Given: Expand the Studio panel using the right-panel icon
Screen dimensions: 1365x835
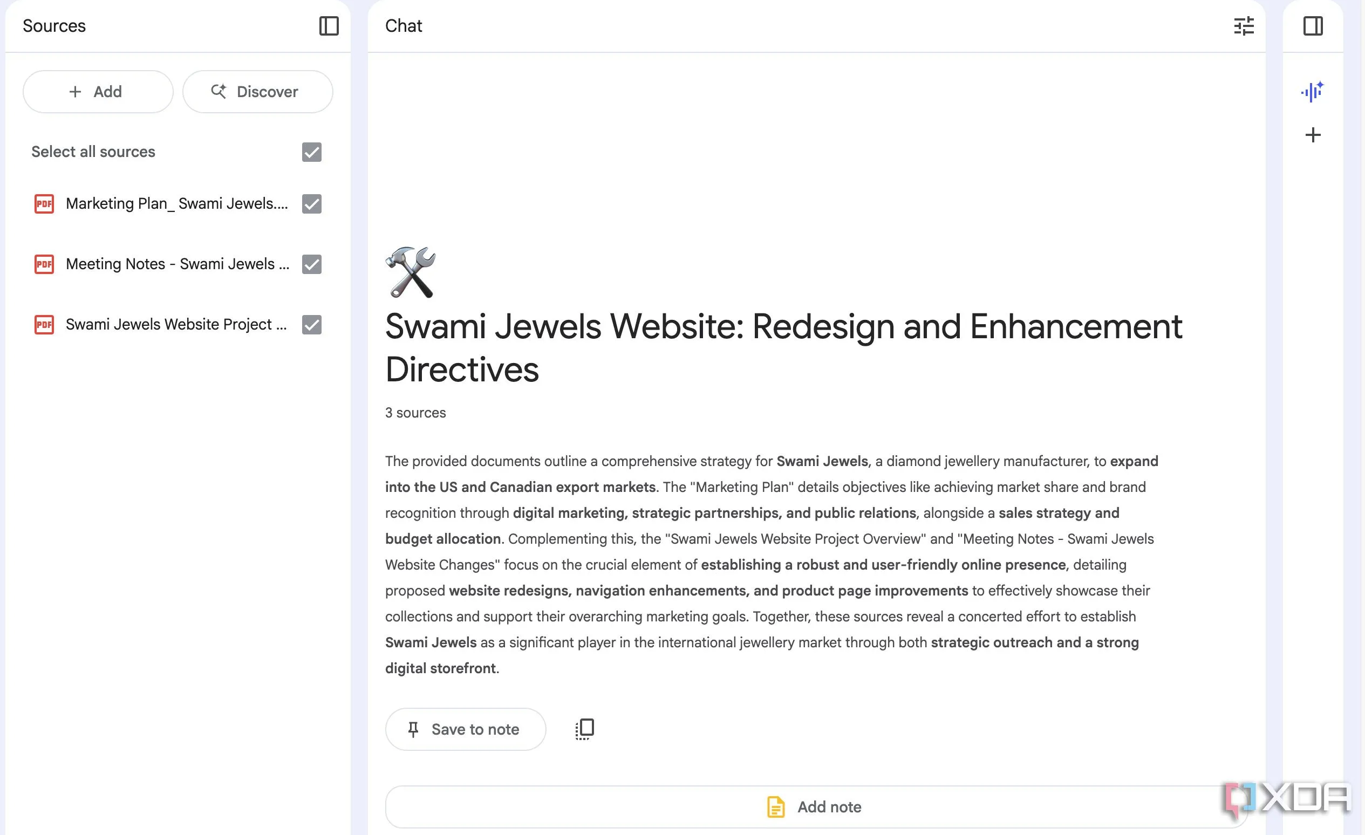Looking at the screenshot, I should point(1312,26).
